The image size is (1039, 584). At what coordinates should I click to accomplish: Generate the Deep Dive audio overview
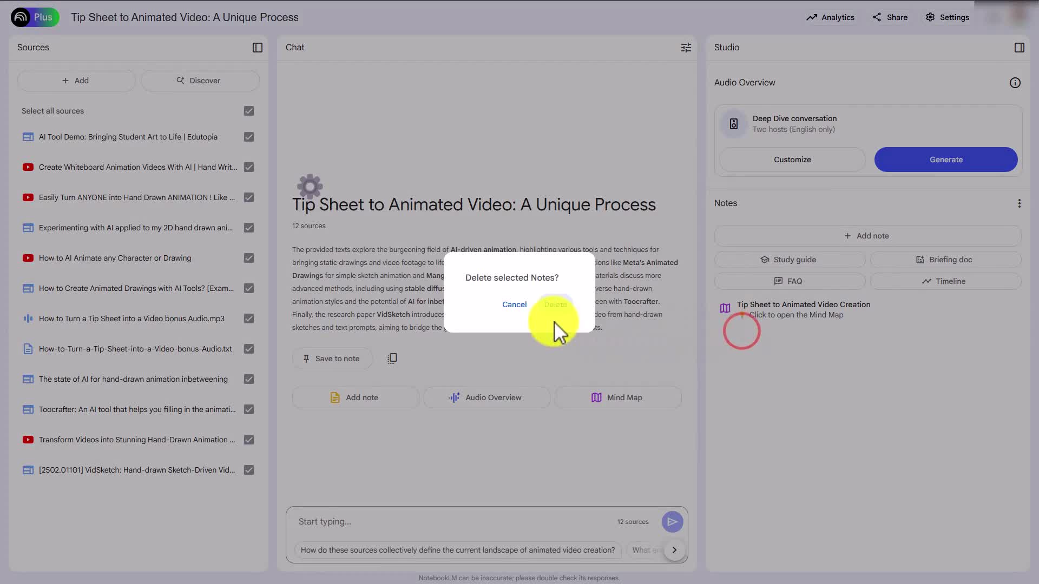coord(945,160)
